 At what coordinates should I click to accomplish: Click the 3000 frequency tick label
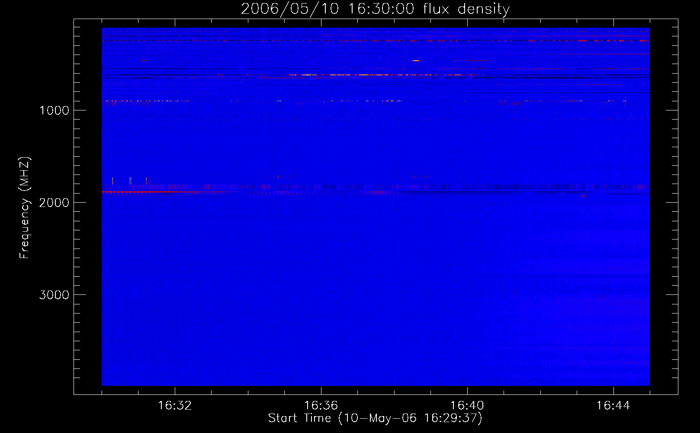[54, 295]
